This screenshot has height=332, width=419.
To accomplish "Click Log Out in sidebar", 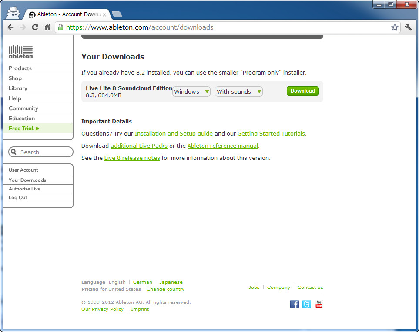I will 38,197.
